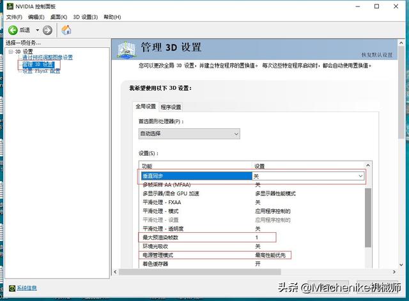Close the NVIDIA control panel window

[396, 6]
